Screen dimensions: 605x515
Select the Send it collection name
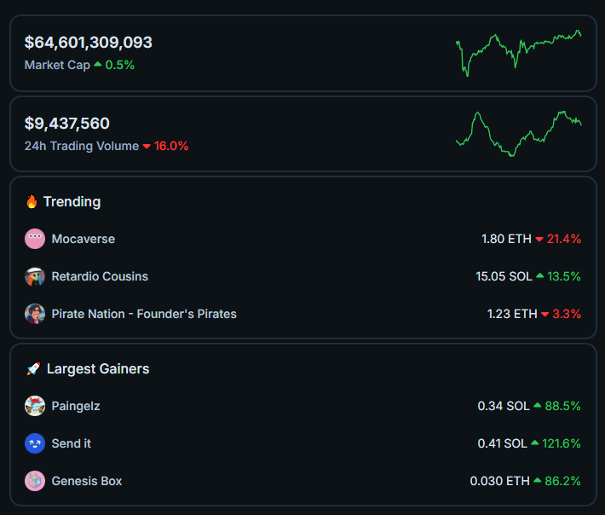click(72, 443)
